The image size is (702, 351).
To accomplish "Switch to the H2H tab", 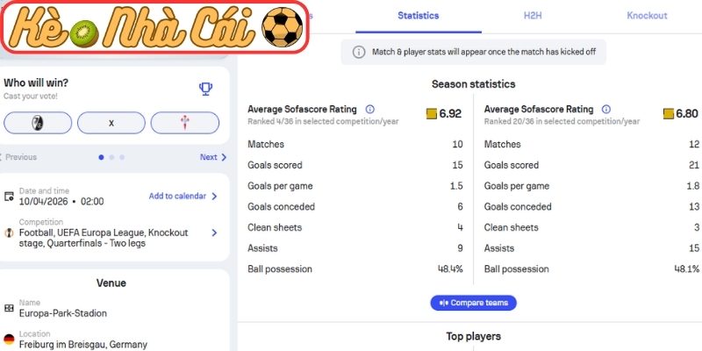I will [533, 16].
